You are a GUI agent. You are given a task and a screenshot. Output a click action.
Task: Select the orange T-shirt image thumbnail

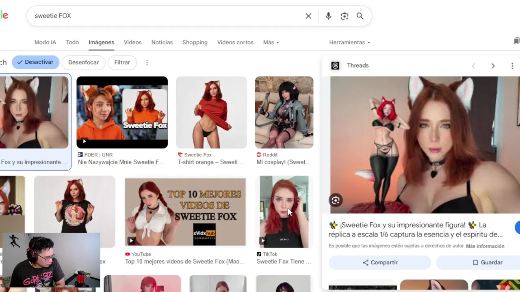click(x=211, y=112)
